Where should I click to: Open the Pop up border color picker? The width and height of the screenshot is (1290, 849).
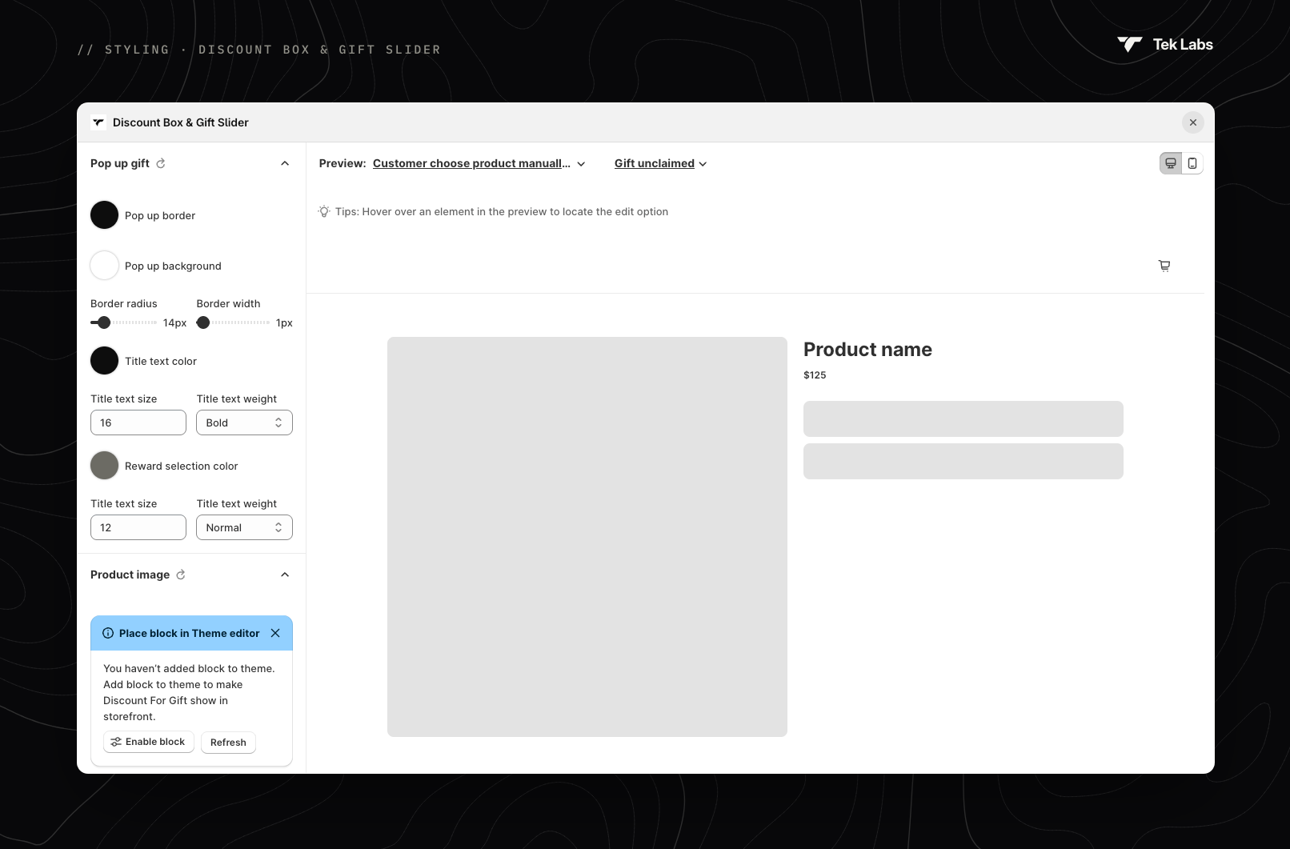coord(104,215)
